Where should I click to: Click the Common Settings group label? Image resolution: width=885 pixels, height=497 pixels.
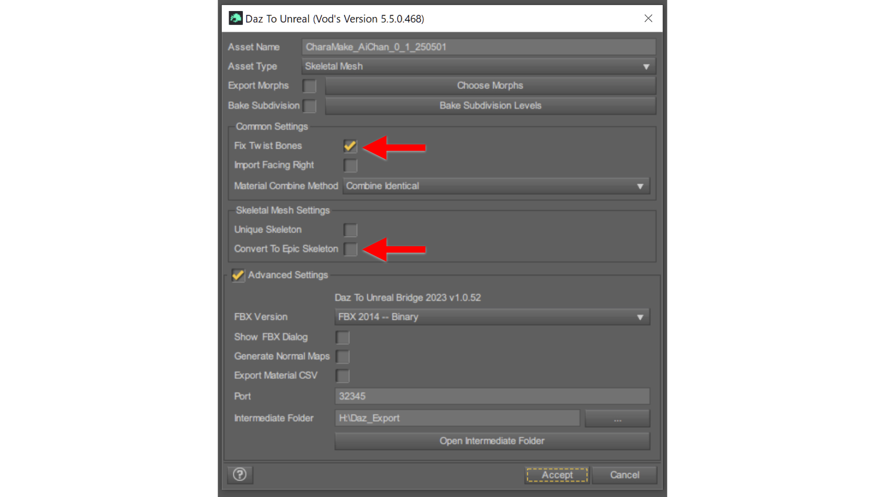271,127
